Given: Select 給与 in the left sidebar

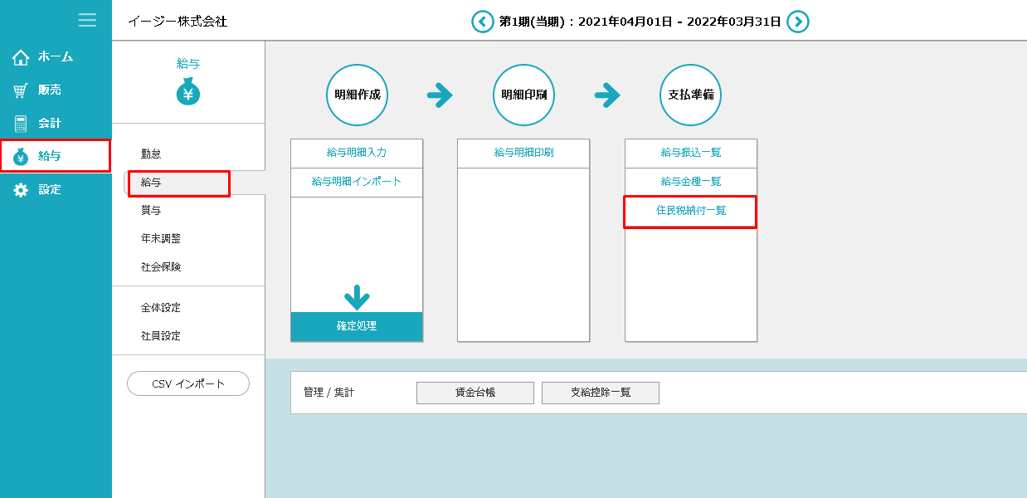Looking at the screenshot, I should click(x=55, y=156).
